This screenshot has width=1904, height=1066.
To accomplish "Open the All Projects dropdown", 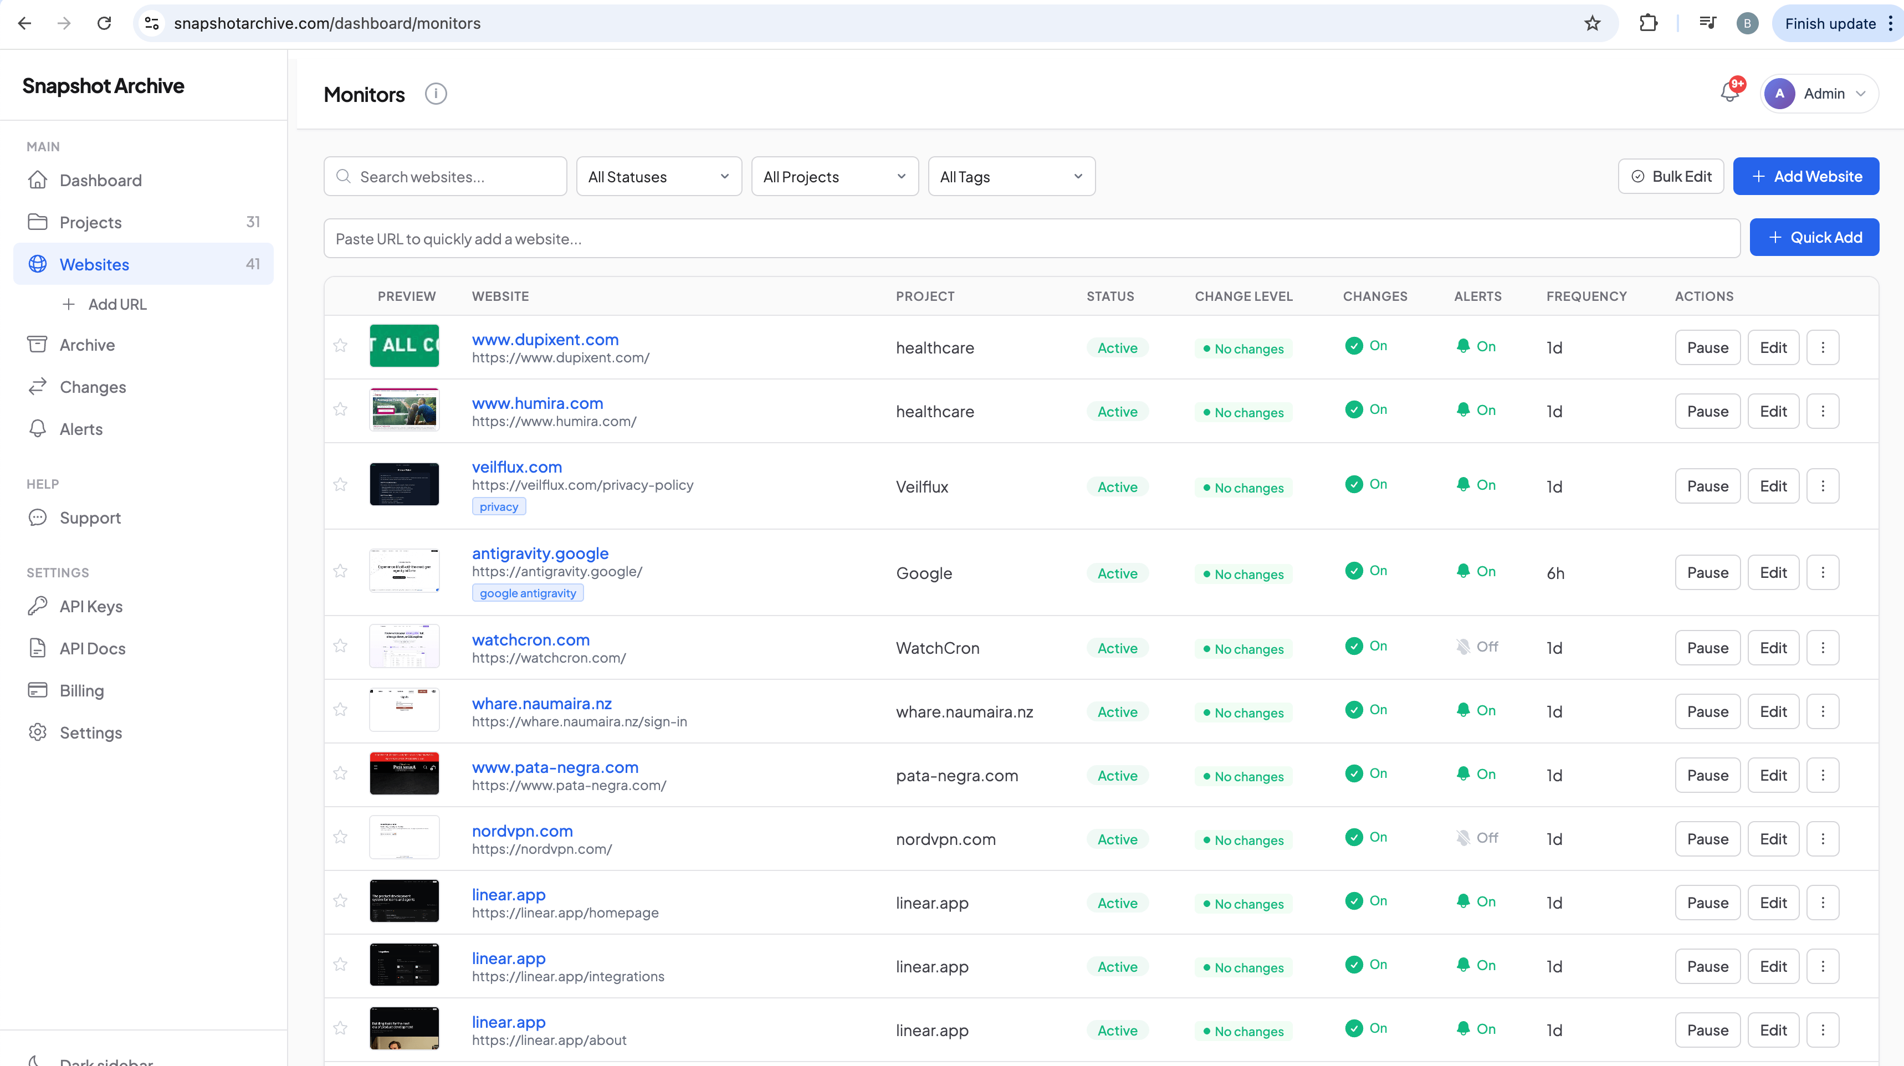I will coord(835,177).
